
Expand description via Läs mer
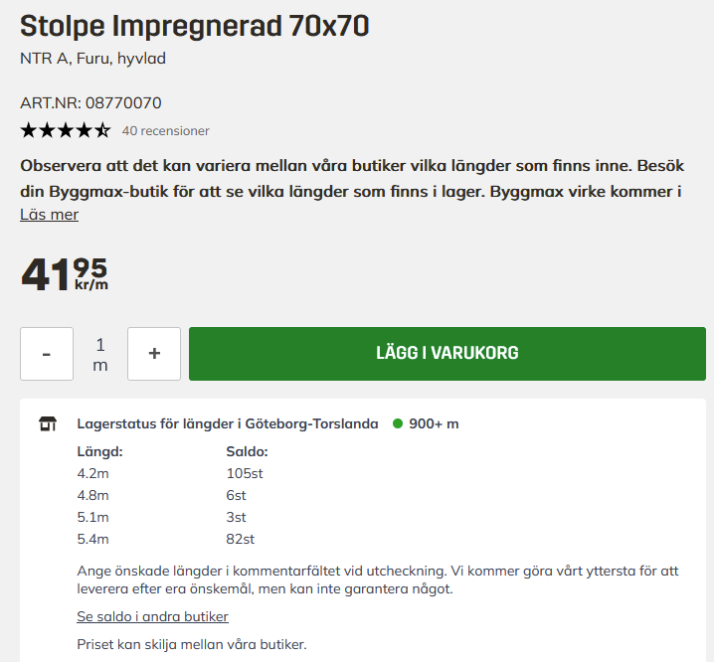(x=49, y=215)
